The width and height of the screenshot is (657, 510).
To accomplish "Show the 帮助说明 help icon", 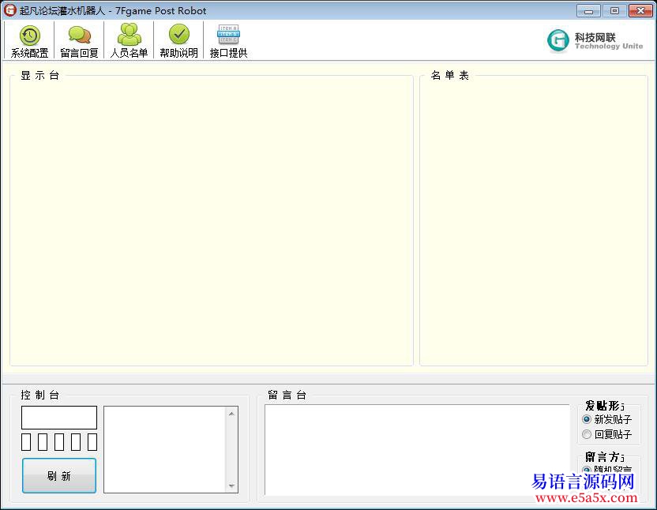I will (178, 41).
